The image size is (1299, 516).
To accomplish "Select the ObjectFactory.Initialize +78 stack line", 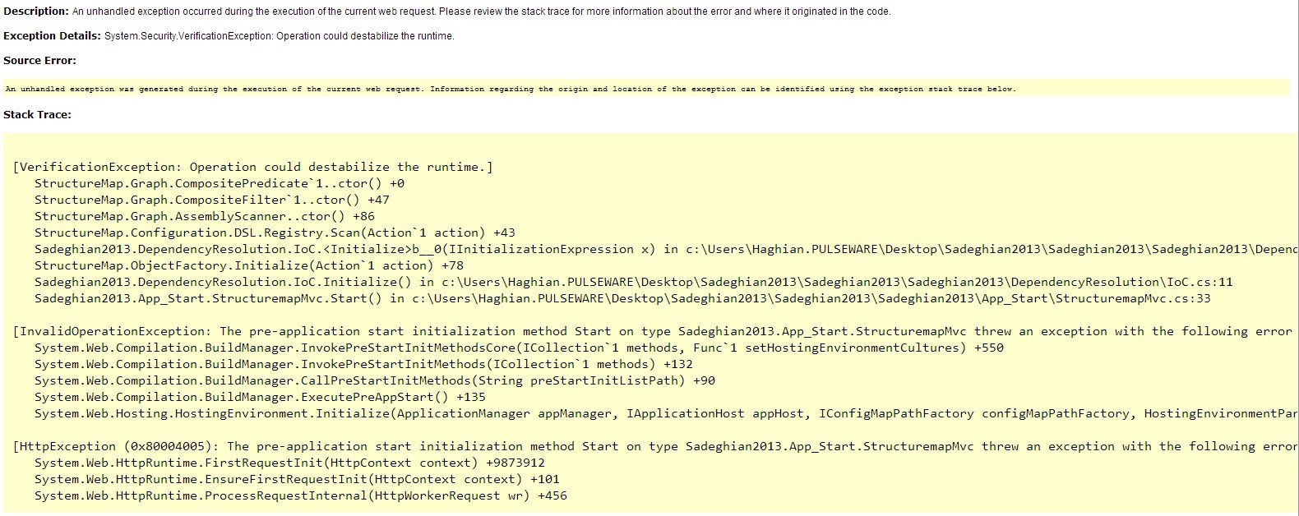I will [x=248, y=265].
